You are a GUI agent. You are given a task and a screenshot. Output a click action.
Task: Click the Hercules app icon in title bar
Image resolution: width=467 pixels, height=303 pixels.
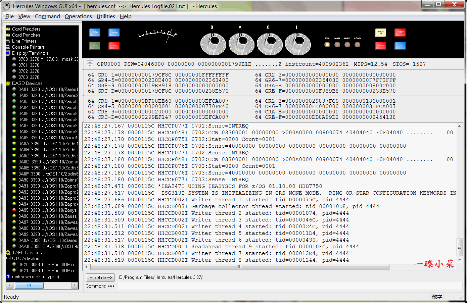click(x=6, y=6)
